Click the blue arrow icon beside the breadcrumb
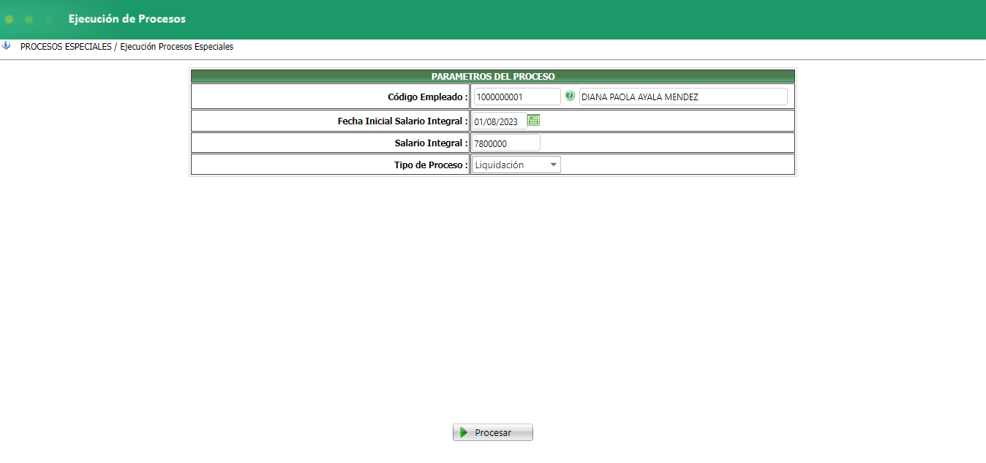Image resolution: width=986 pixels, height=463 pixels. tap(7, 45)
